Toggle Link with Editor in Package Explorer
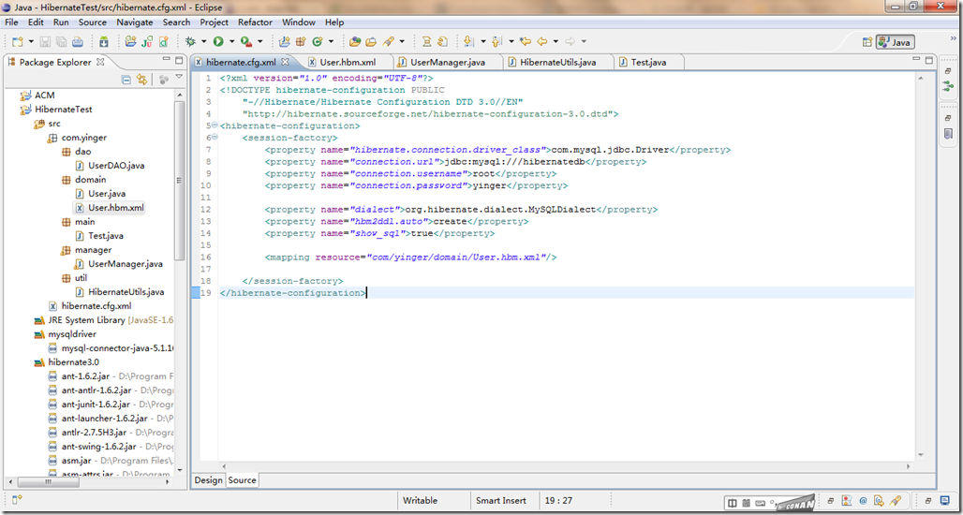Viewport: 963px width, 515px height. (141, 80)
